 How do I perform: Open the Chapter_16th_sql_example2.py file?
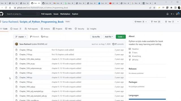pos(31,91)
